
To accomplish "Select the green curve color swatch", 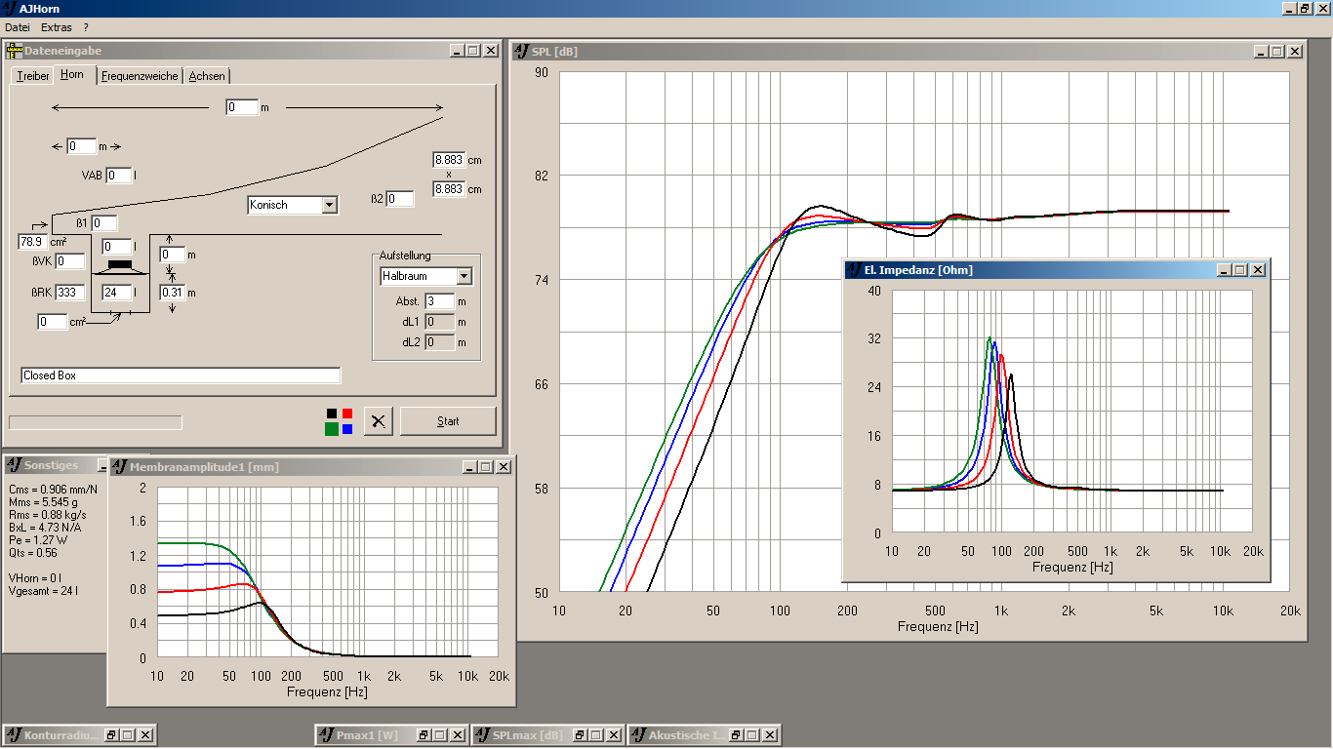I will coord(332,429).
